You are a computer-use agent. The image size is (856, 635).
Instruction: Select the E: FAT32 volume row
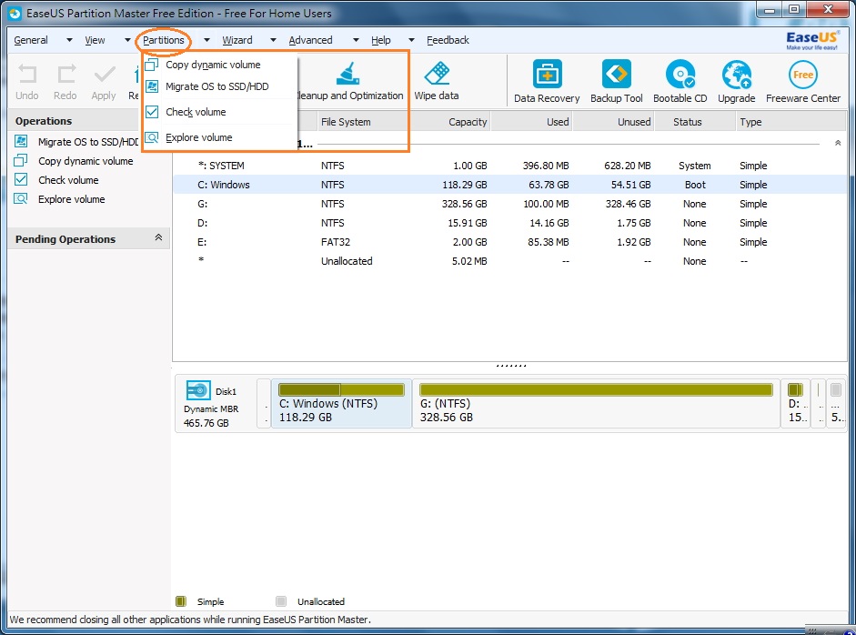(510, 242)
